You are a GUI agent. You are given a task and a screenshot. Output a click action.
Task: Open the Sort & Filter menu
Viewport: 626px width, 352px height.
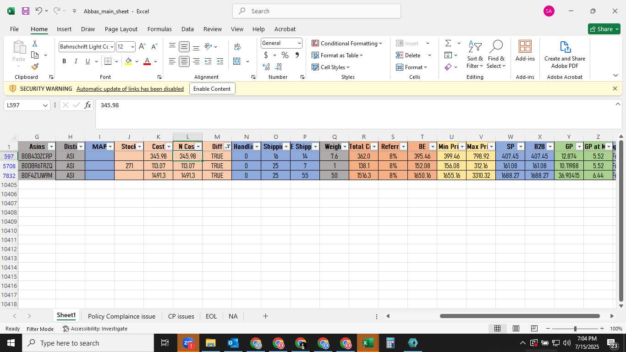(475, 55)
